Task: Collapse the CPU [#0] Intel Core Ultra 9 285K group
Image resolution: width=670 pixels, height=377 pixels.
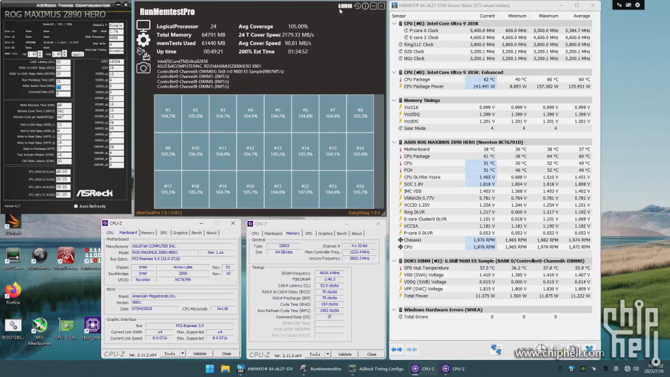Action: [394, 23]
